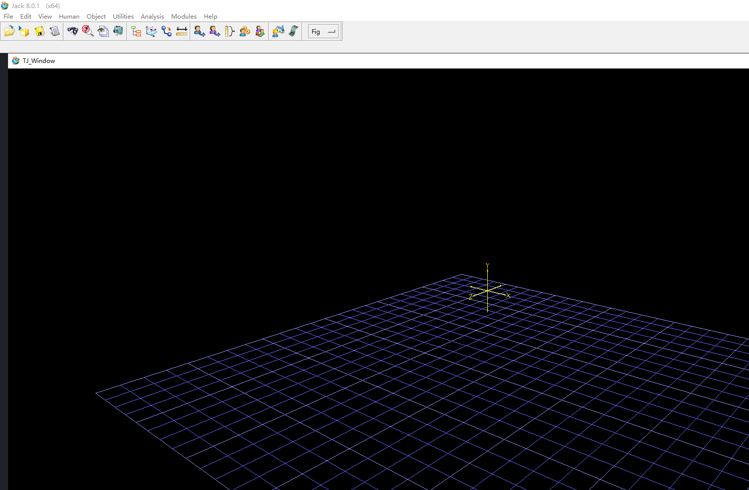Click the create male human icon
749x490 pixels.
200,31
